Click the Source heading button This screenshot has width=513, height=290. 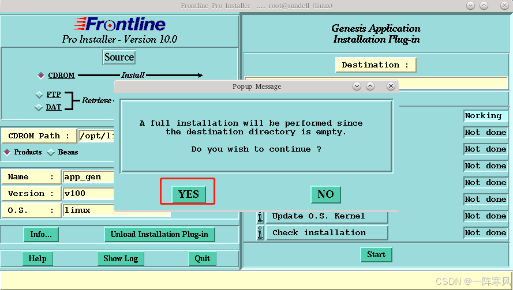coord(119,57)
